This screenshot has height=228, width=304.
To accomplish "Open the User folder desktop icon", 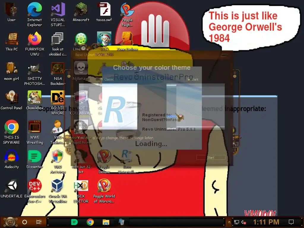I will [11, 12].
